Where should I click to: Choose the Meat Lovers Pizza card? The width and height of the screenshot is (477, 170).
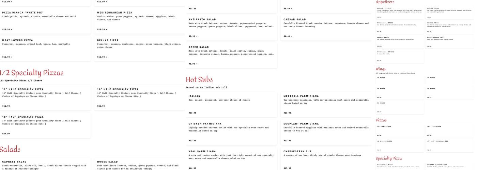point(46,48)
